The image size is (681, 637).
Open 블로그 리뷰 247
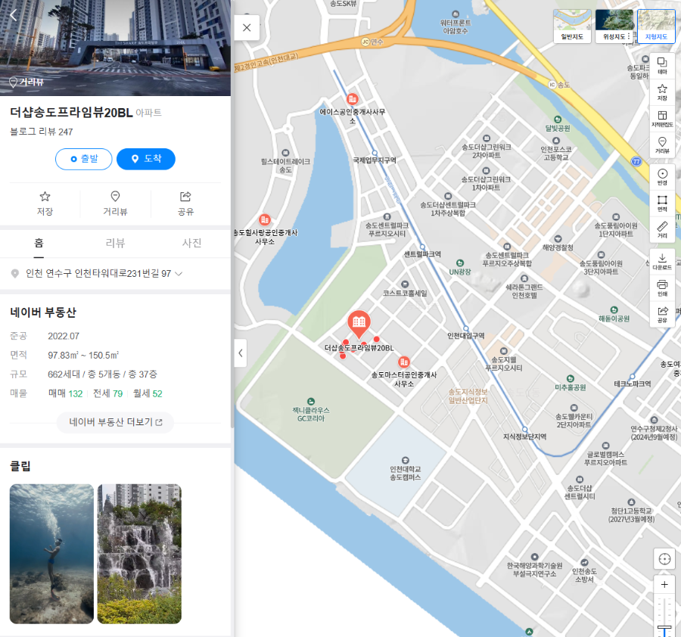42,132
